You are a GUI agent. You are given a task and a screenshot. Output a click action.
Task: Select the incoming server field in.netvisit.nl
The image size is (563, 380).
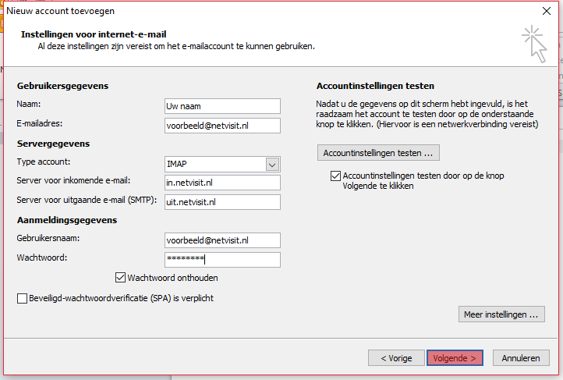222,183
